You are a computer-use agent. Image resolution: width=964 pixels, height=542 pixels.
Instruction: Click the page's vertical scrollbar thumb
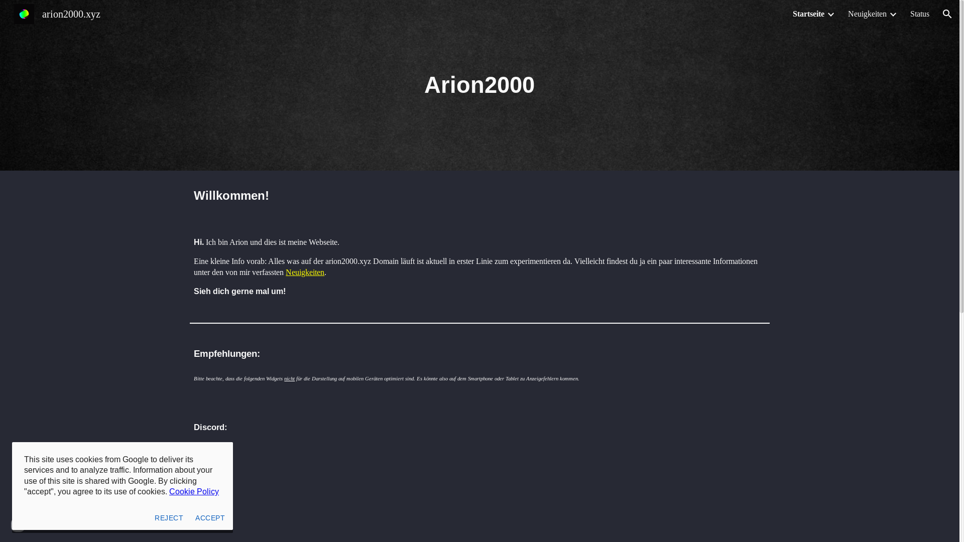point(961,156)
